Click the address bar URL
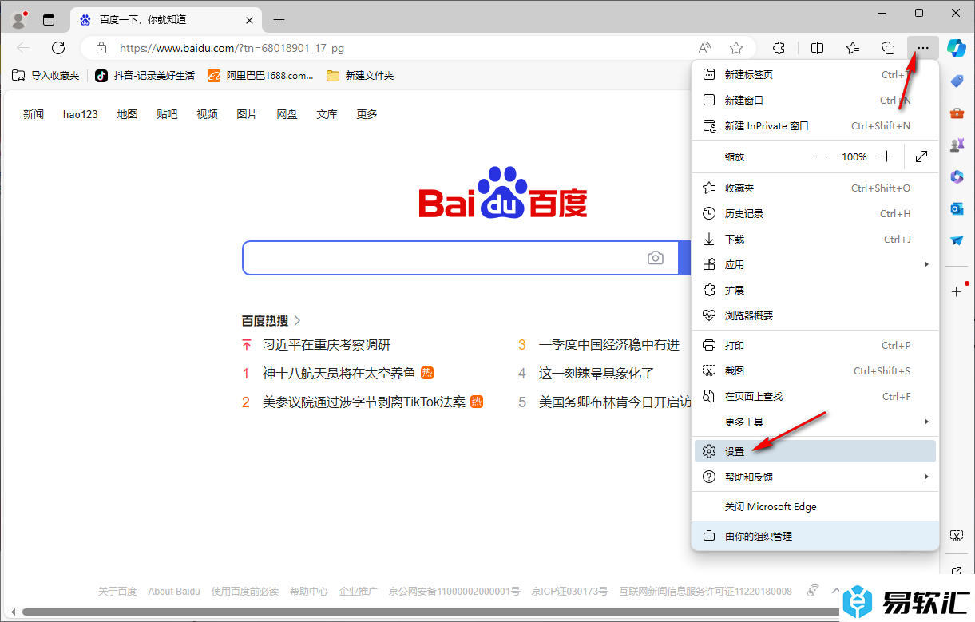The image size is (975, 622). [x=232, y=48]
